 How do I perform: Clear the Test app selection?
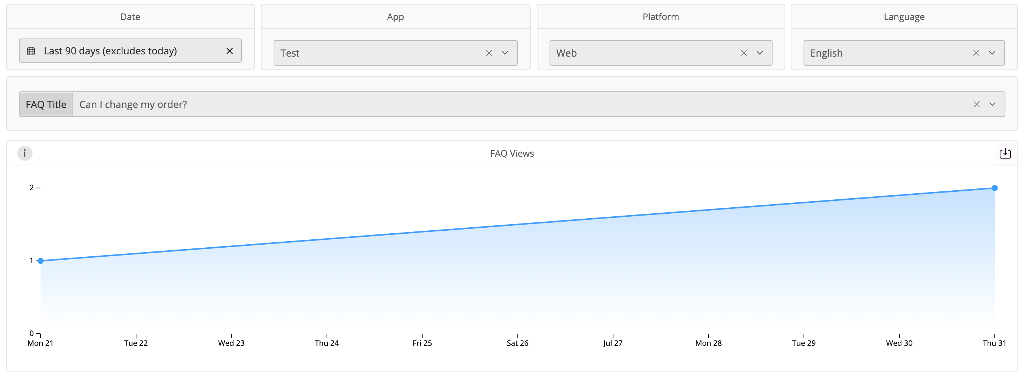pos(489,53)
